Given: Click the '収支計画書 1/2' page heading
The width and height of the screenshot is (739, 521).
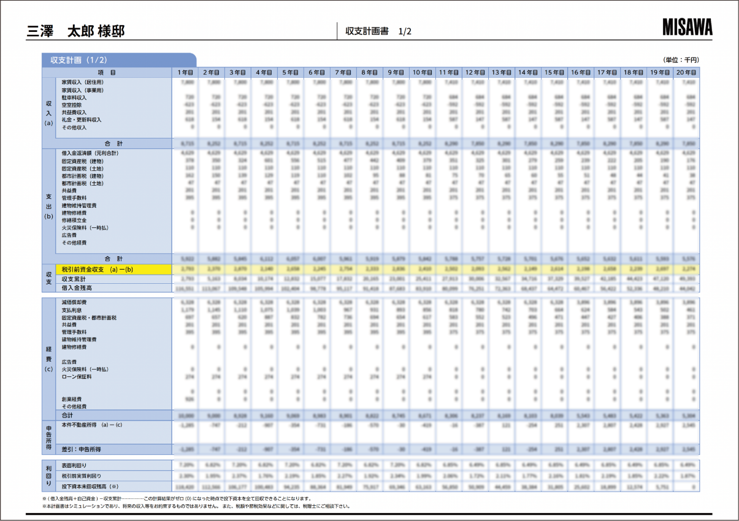Looking at the screenshot, I should (378, 31).
